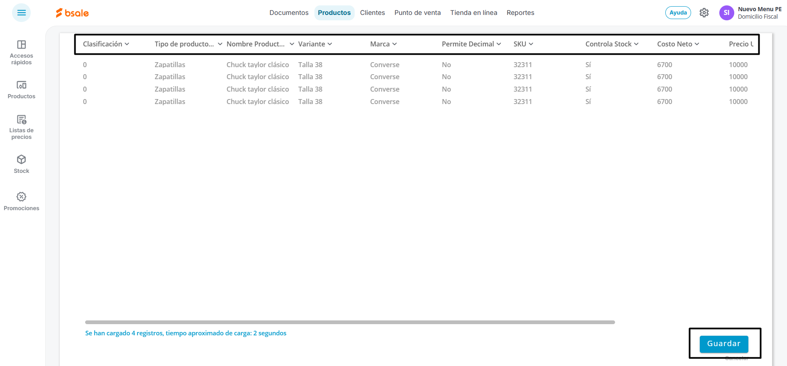The image size is (787, 366).
Task: Select the Documentos top menu
Action: (289, 13)
